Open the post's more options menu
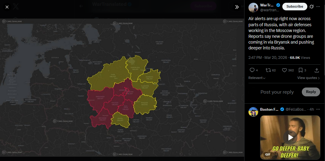The image size is (325, 161). [x=318, y=7]
